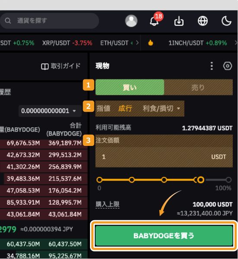The width and height of the screenshot is (238, 259).
Task: Set slider to 50% point
Action: pos(164,180)
